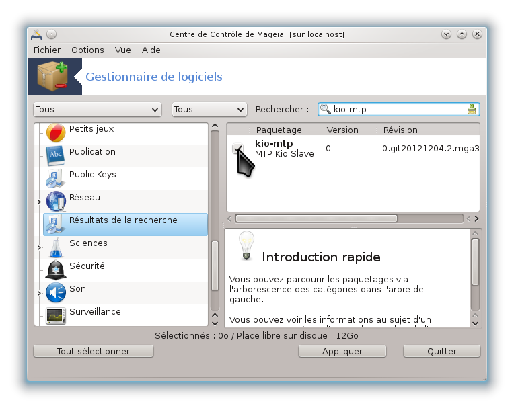Open the second Tous status filter dropdown
The height and width of the screenshot is (408, 514).
[209, 110]
